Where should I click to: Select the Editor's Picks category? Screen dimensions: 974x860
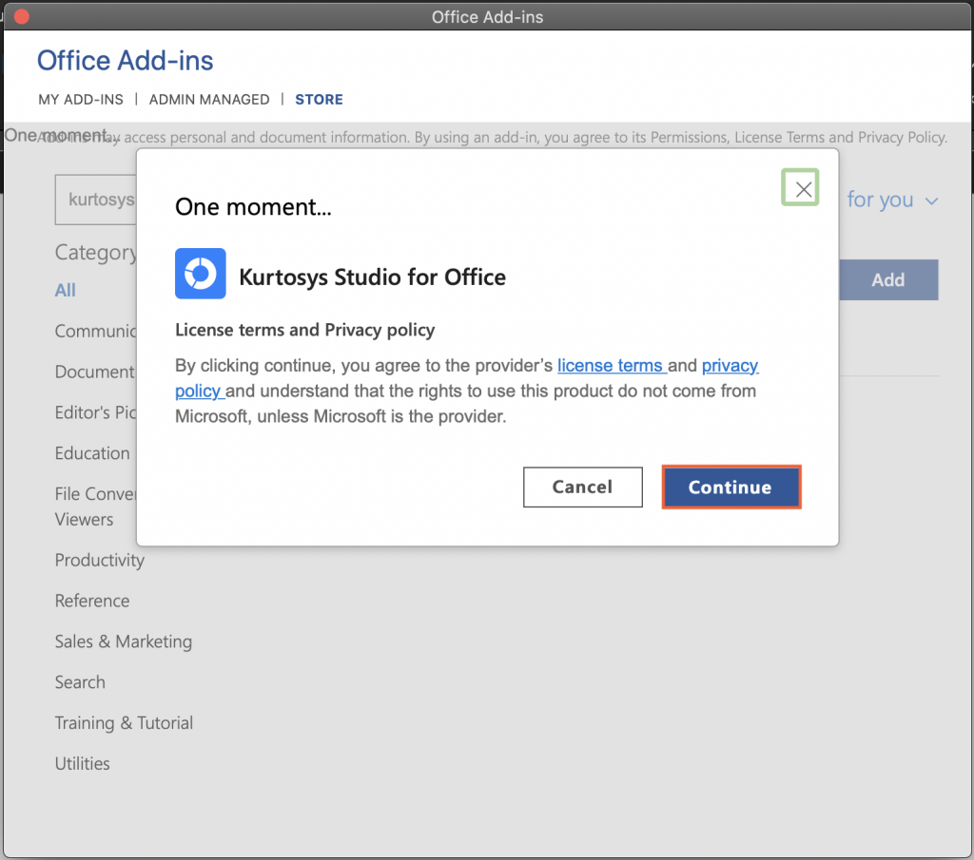point(96,412)
